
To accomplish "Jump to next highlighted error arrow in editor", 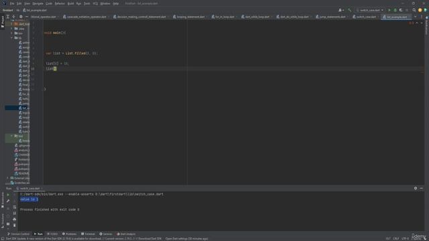I will (x=422, y=23).
